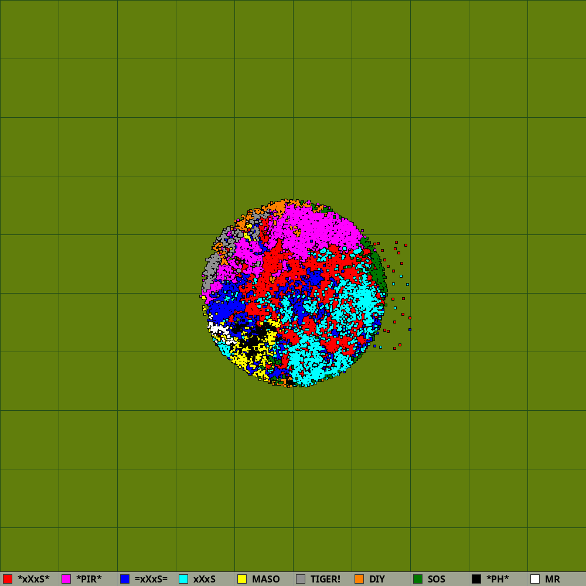This screenshot has width=586, height=586.
Task: Select the *xXxS* alliance label
Action: click(33, 579)
